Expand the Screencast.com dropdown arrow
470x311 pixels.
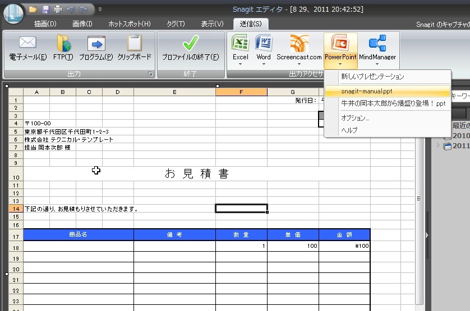299,64
